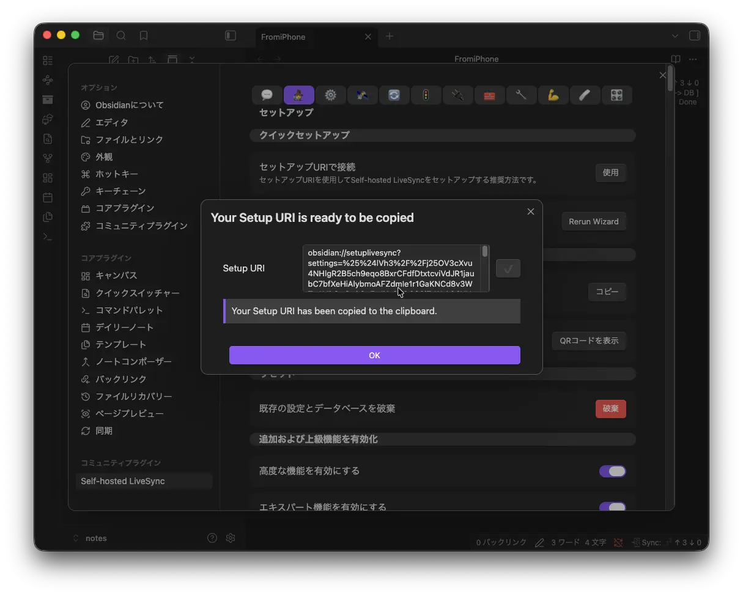Open the bookmarks icon in title bar

pyautogui.click(x=144, y=35)
